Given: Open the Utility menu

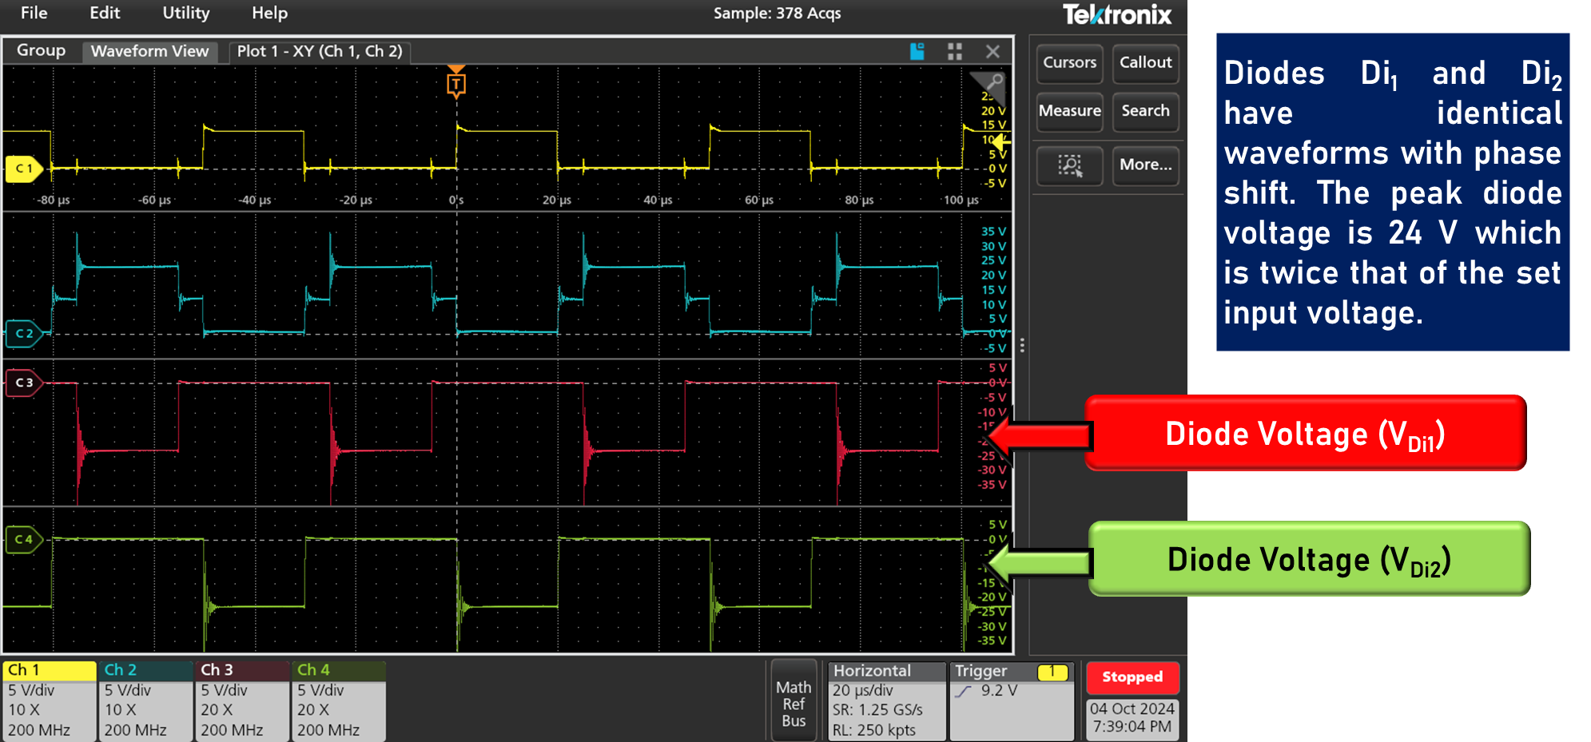Looking at the screenshot, I should click(x=185, y=13).
